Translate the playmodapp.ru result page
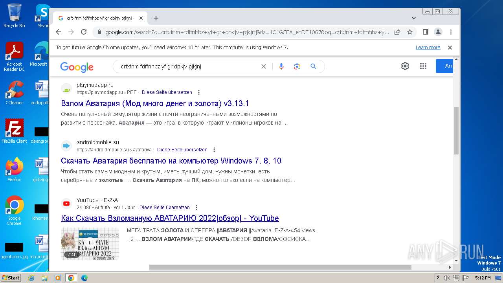 (x=167, y=92)
